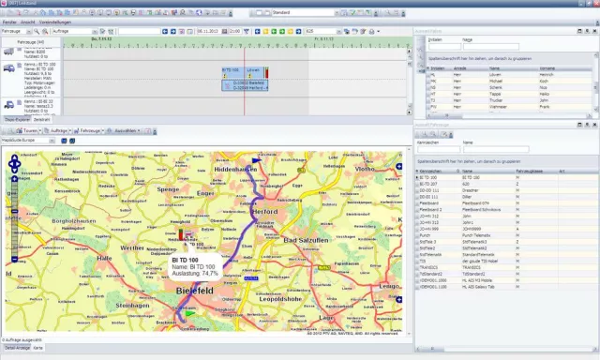Open the Ansicht menu

tap(27, 22)
